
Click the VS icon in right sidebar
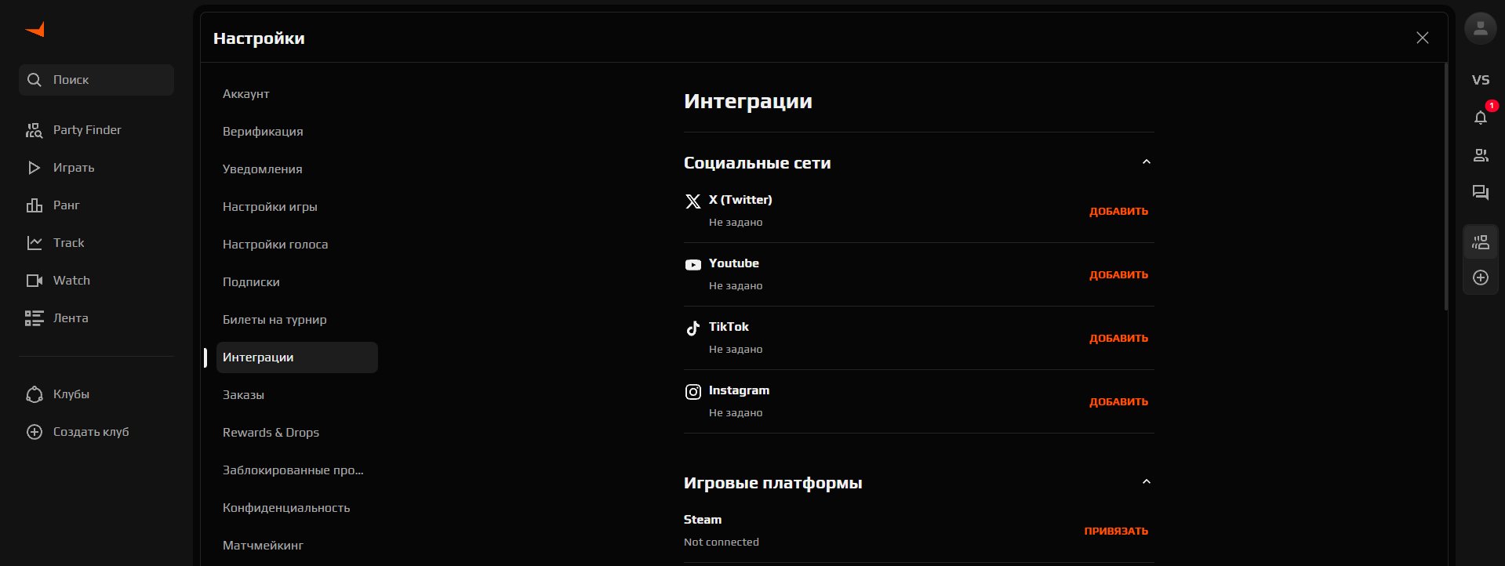pos(1480,80)
